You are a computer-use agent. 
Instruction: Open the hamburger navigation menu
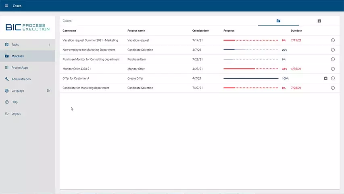[x=6, y=6]
